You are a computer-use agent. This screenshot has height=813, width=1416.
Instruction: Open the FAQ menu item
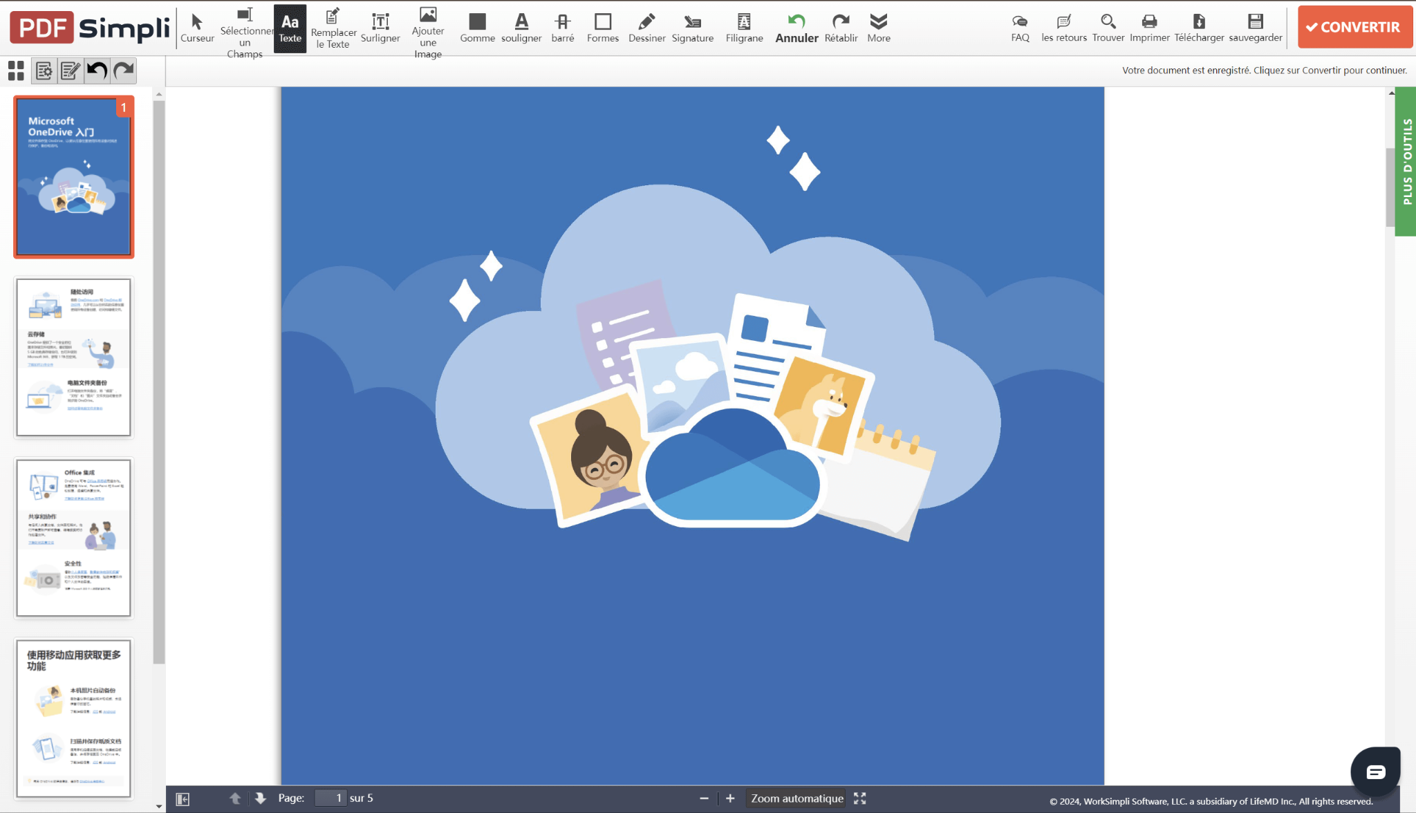(x=1020, y=28)
